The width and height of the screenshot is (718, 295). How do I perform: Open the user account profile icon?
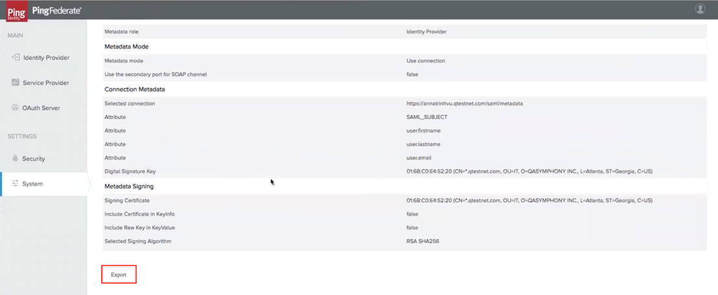(700, 8)
